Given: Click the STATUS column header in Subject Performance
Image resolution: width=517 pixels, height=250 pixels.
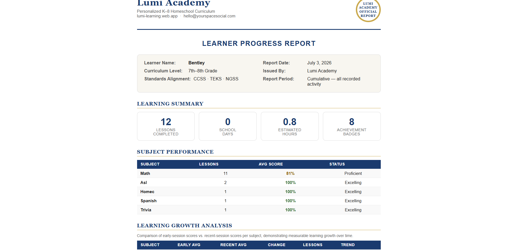Looking at the screenshot, I should [x=337, y=164].
